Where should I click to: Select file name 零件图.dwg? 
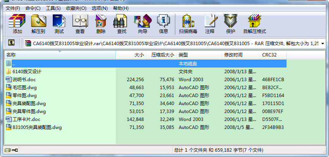coord(25,95)
